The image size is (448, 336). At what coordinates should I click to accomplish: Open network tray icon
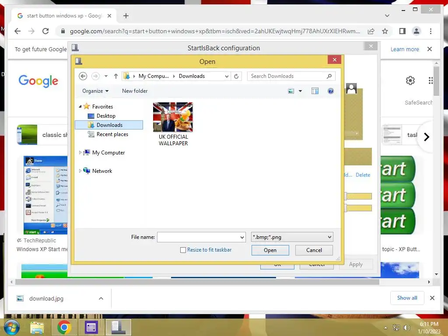396,327
